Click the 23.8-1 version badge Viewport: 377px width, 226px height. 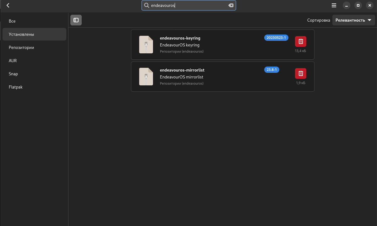click(272, 70)
